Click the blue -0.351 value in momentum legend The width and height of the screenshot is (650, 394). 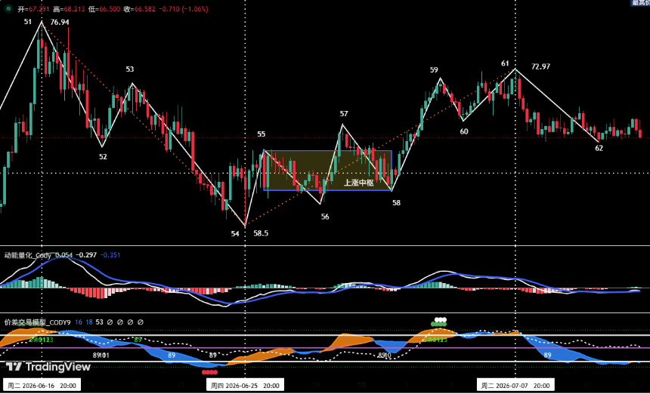click(110, 255)
